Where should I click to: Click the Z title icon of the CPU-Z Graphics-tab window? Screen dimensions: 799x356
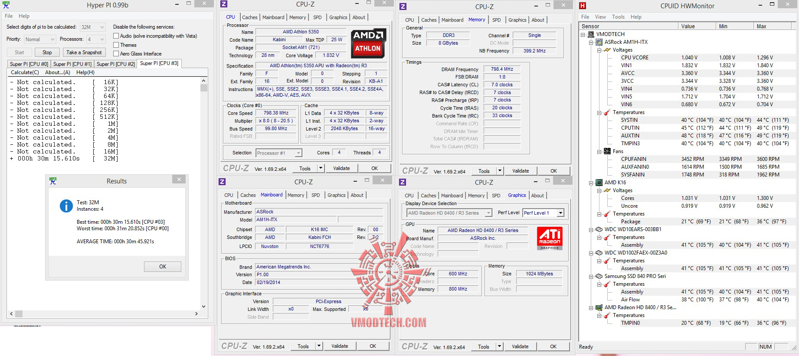coord(403,182)
